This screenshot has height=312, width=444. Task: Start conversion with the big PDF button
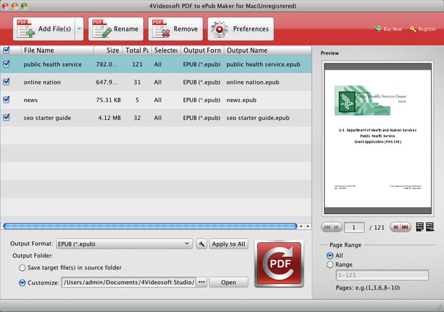pos(278,263)
